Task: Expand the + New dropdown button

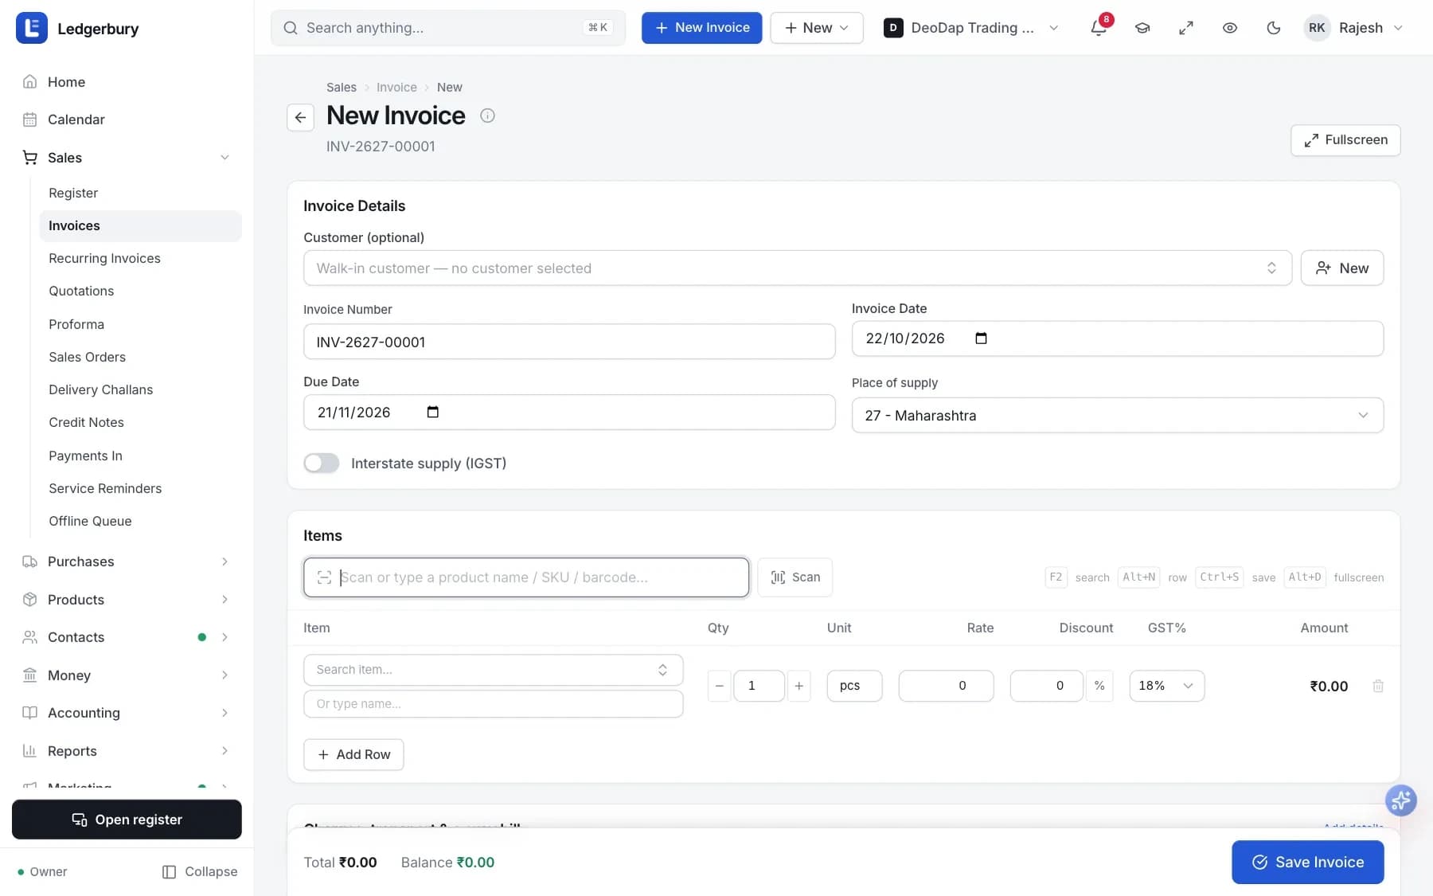Action: tap(817, 28)
